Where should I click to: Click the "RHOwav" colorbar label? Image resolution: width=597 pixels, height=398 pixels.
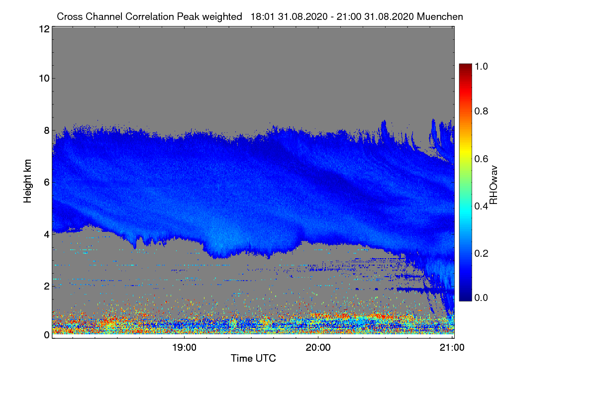coord(494,185)
